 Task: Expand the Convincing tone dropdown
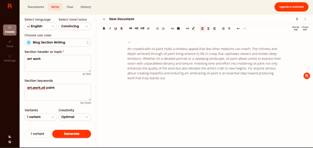click(75, 26)
